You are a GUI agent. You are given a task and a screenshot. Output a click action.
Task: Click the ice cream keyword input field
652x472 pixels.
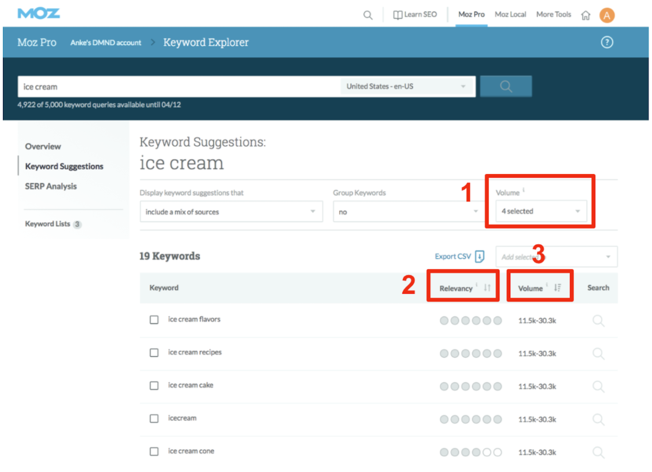coord(179,87)
